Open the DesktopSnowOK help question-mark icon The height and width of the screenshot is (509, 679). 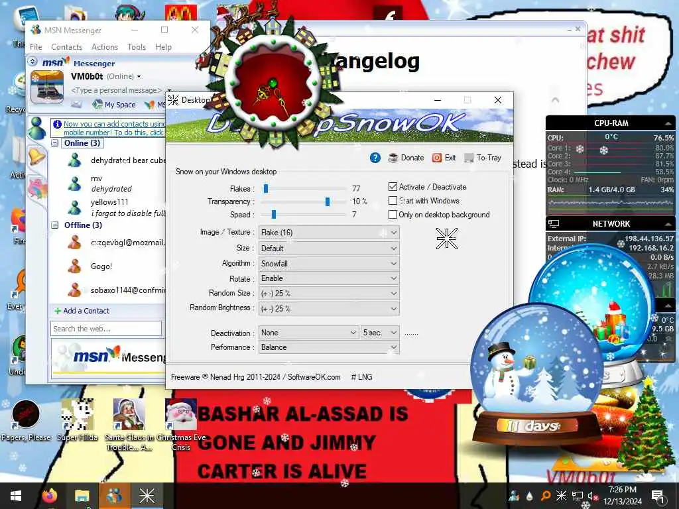click(375, 158)
